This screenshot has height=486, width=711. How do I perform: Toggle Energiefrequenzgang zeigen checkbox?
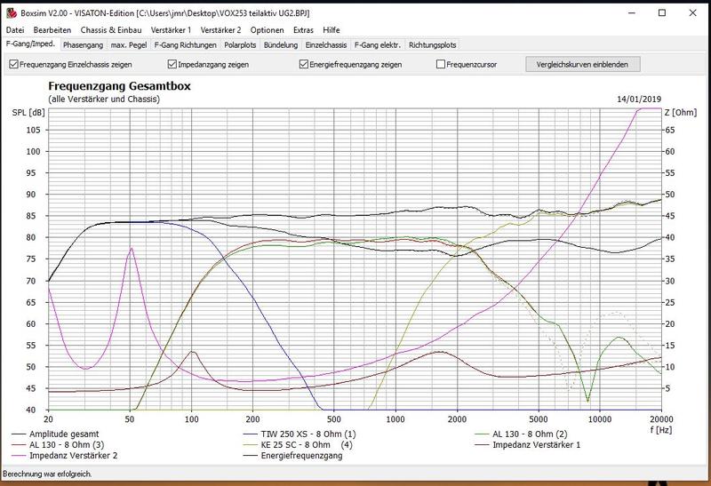pyautogui.click(x=305, y=65)
